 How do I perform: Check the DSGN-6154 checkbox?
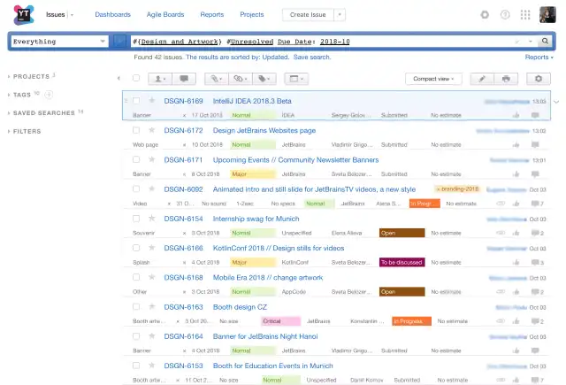136,219
